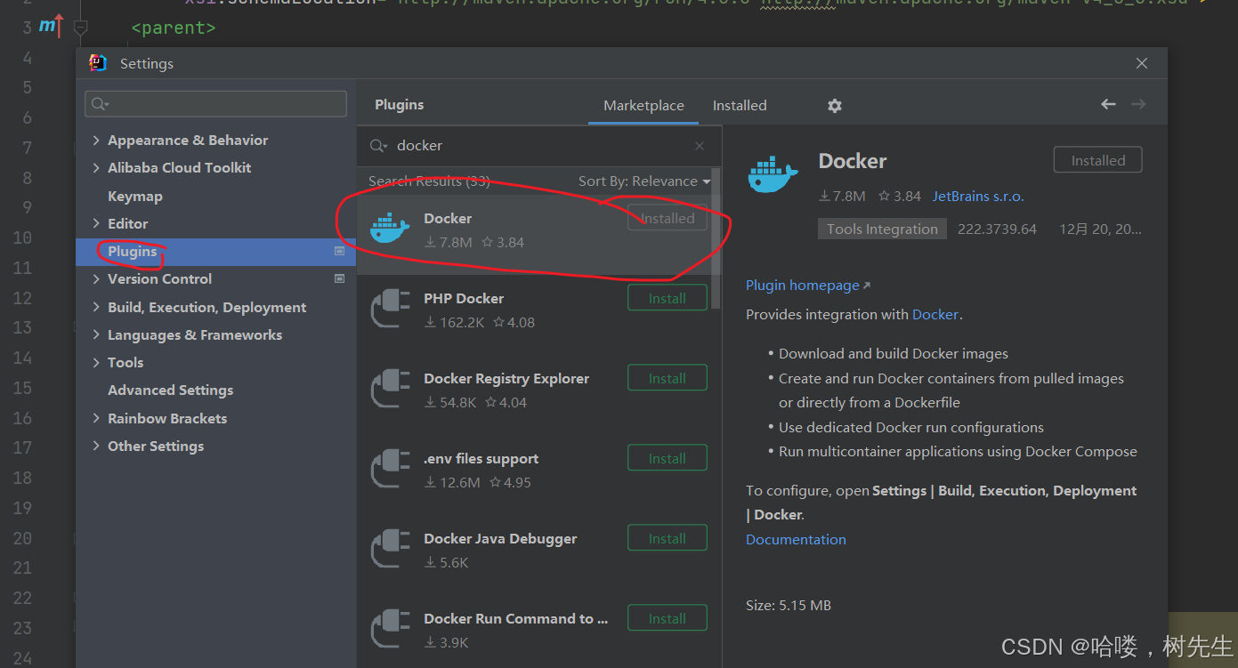The width and height of the screenshot is (1238, 668).
Task: Click the Docker Java Debugger plug icon
Action: (390, 549)
